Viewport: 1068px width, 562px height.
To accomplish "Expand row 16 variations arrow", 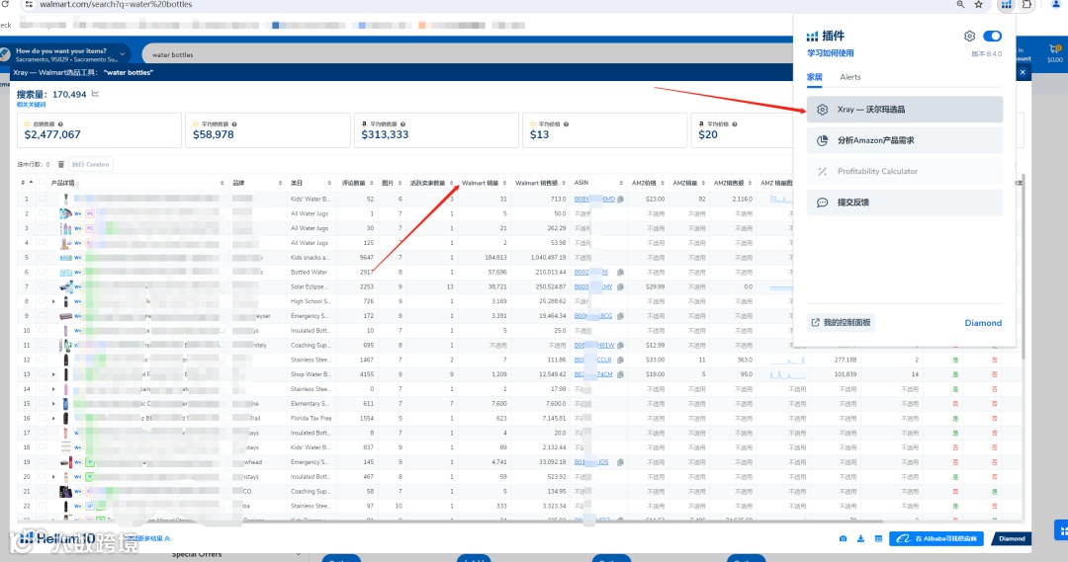I will click(53, 419).
